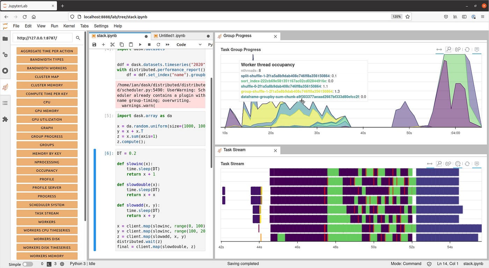
Task: Open the extension manager puzzle icon
Action: click(x=5, y=119)
